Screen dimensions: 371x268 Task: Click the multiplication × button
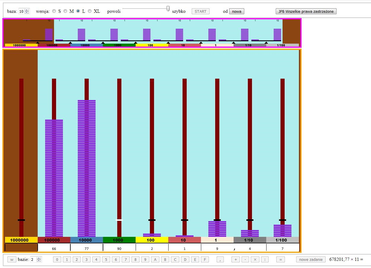click(255, 259)
